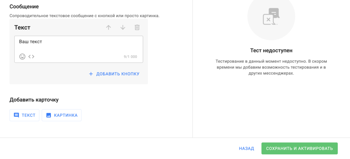Delete the Текст card with trash icon
350x159 pixels.
tap(137, 28)
